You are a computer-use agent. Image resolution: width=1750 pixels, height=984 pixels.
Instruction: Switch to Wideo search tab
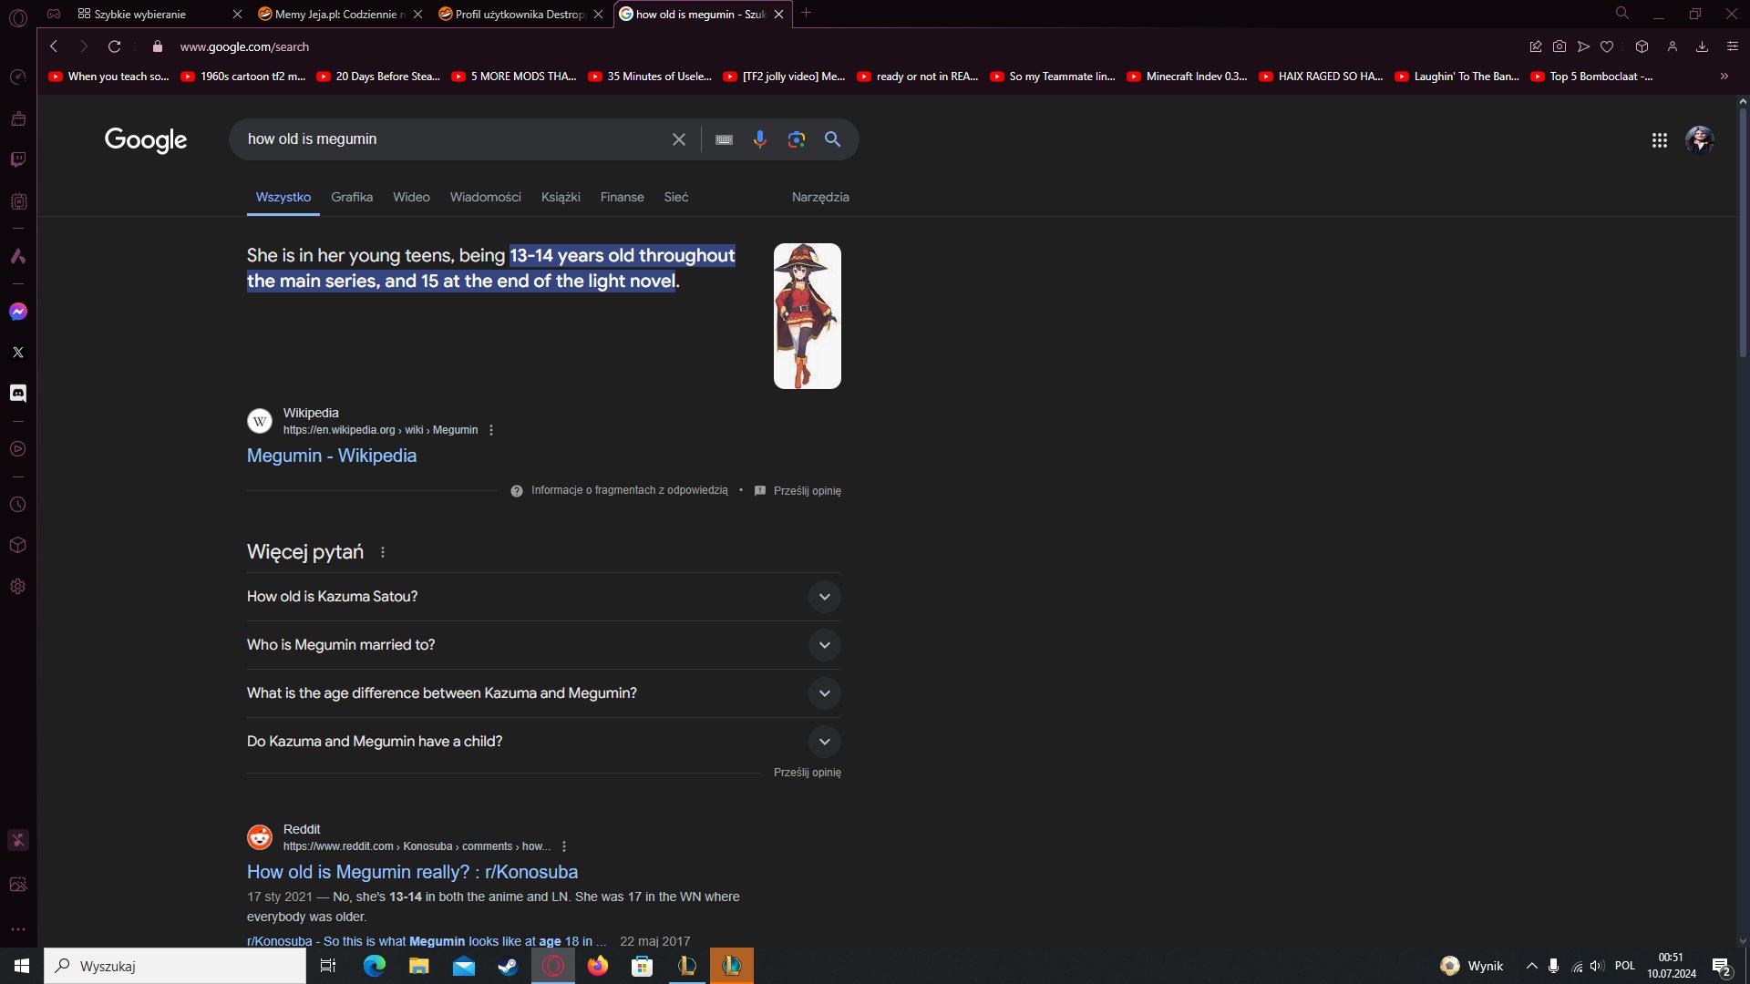tap(411, 197)
